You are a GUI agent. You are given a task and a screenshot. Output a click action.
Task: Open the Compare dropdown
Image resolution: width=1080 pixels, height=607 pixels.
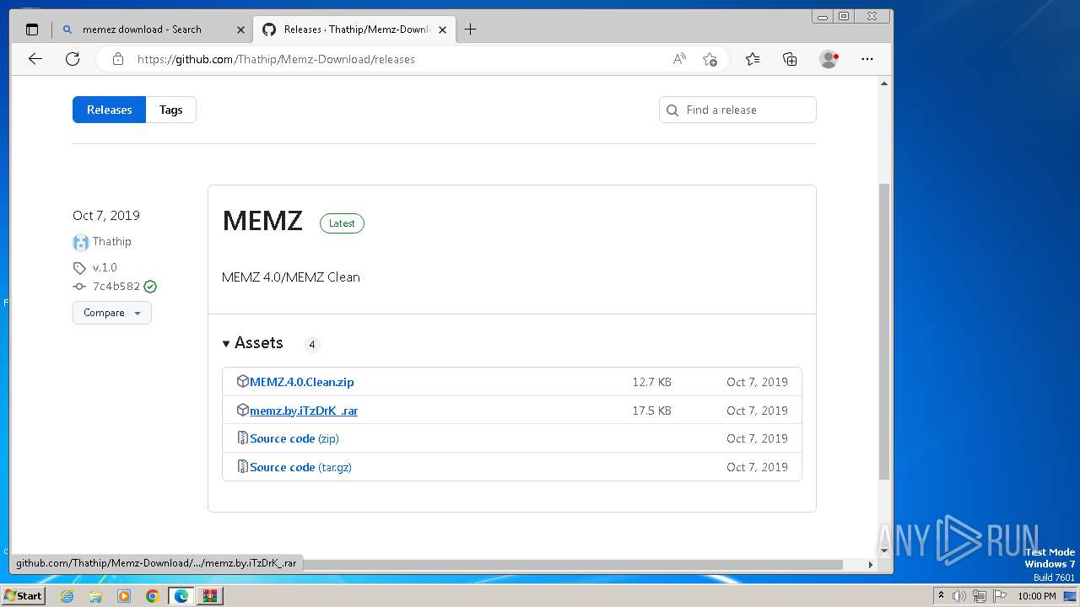click(x=111, y=313)
